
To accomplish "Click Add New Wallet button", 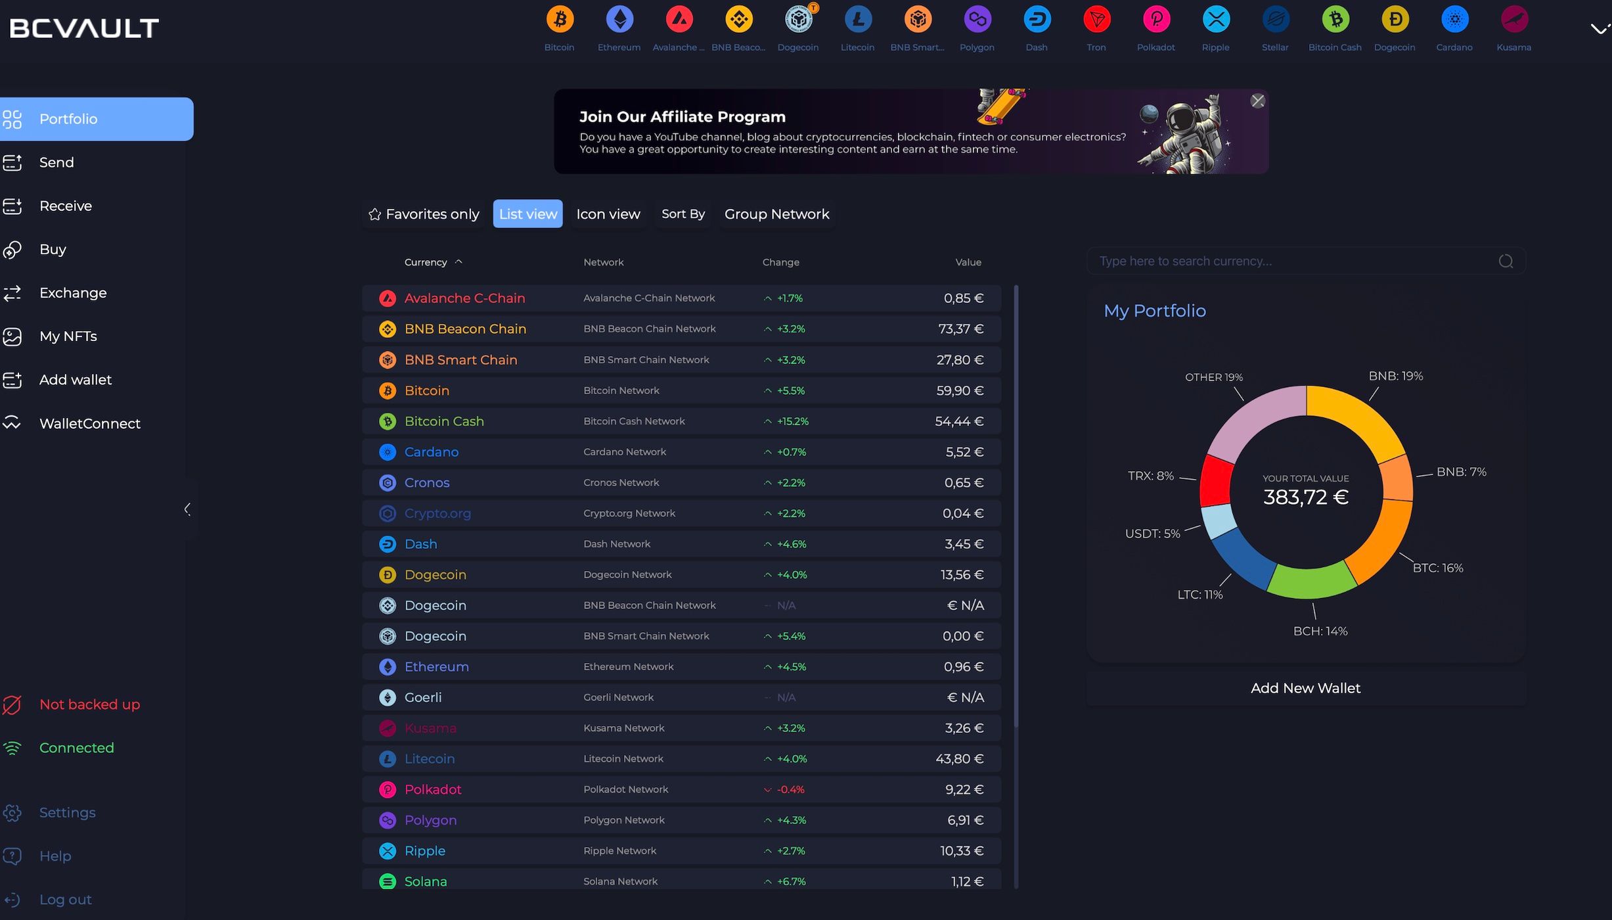I will (x=1305, y=688).
